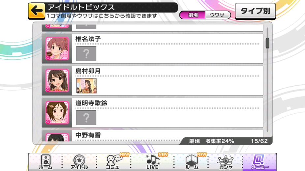Open the コミュ chat icon
Screen dimensions: 305x171
(x=113, y=162)
